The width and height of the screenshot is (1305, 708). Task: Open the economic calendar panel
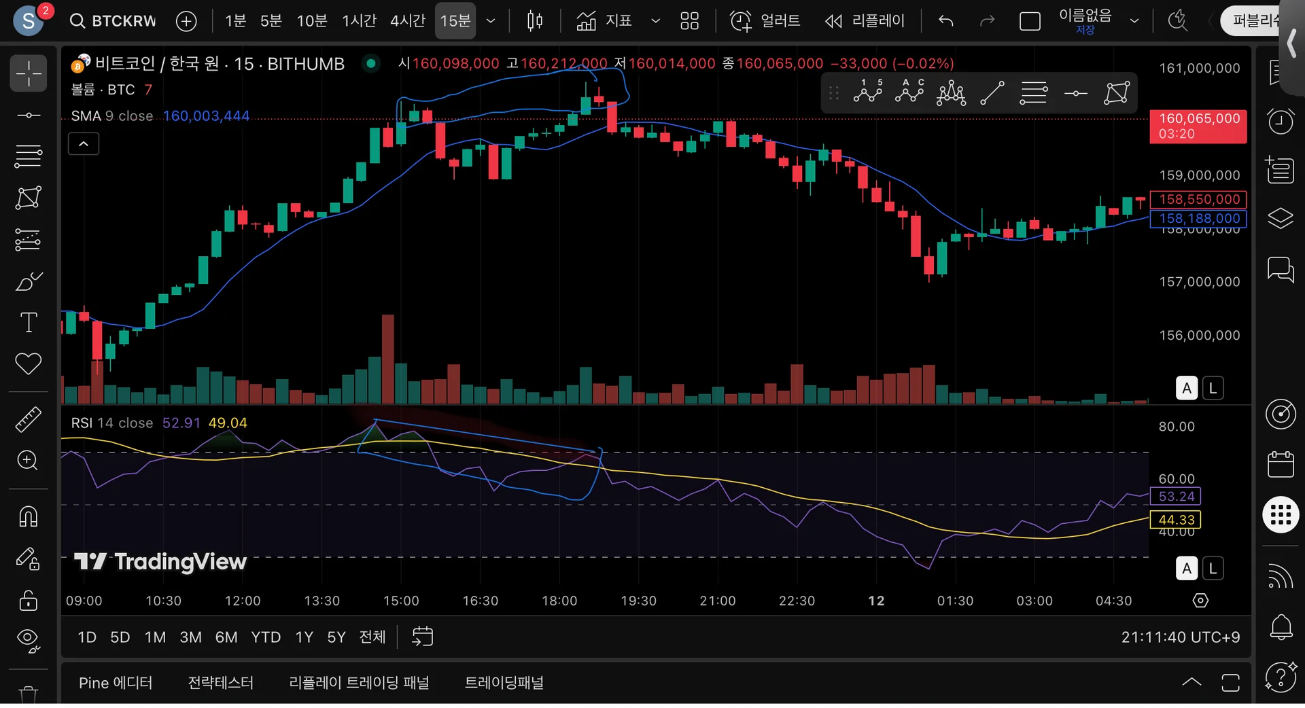[x=1281, y=464]
